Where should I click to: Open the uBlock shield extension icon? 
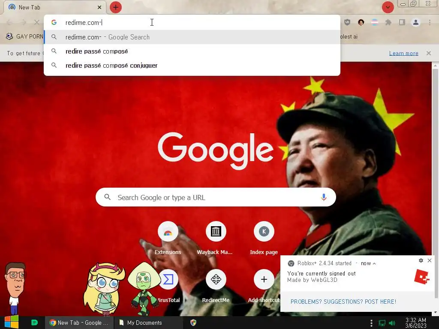click(347, 22)
